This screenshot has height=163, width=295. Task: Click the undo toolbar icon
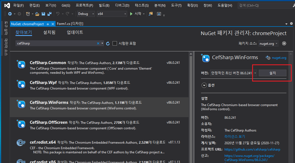coord(58,14)
